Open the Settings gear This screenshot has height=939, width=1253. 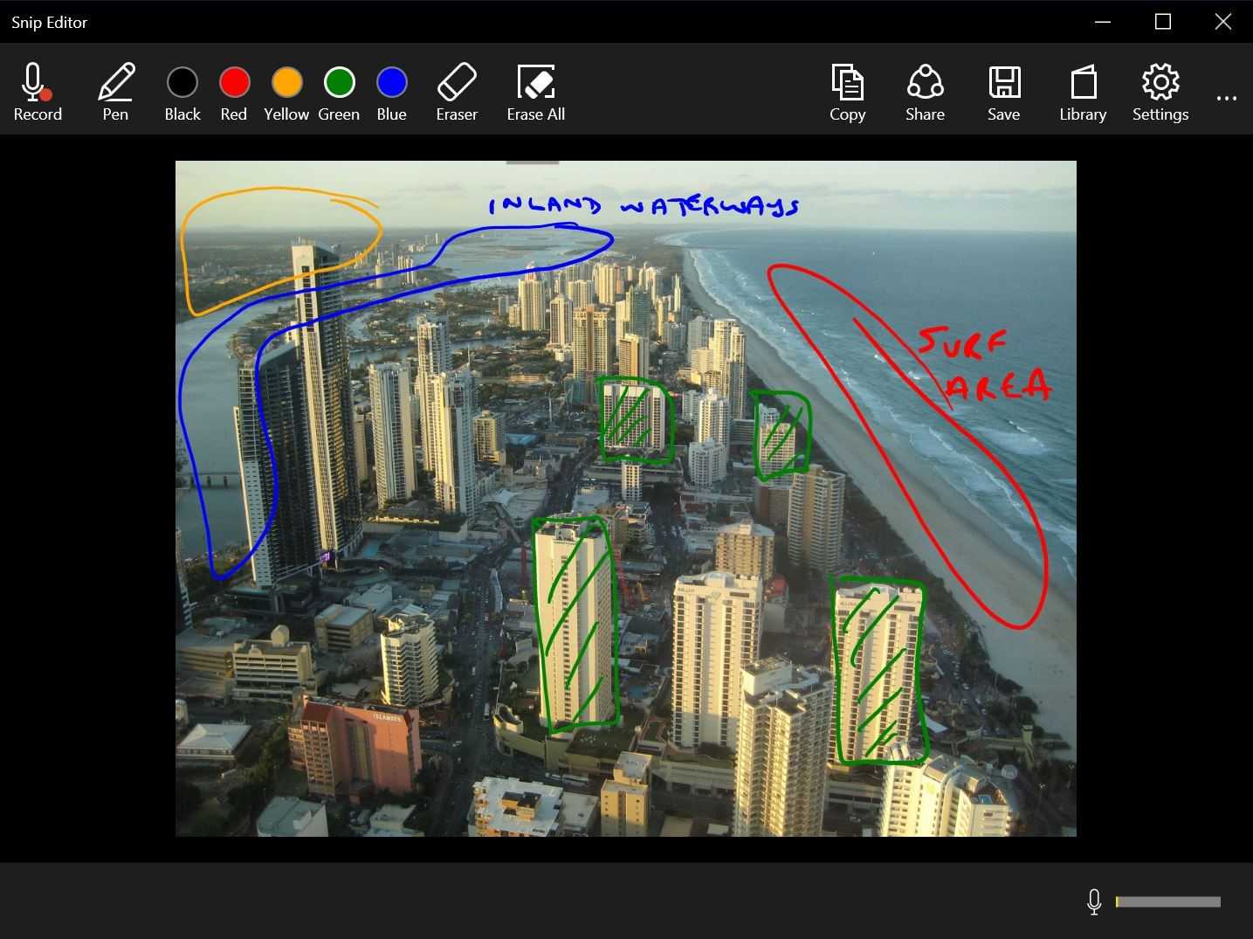1160,92
